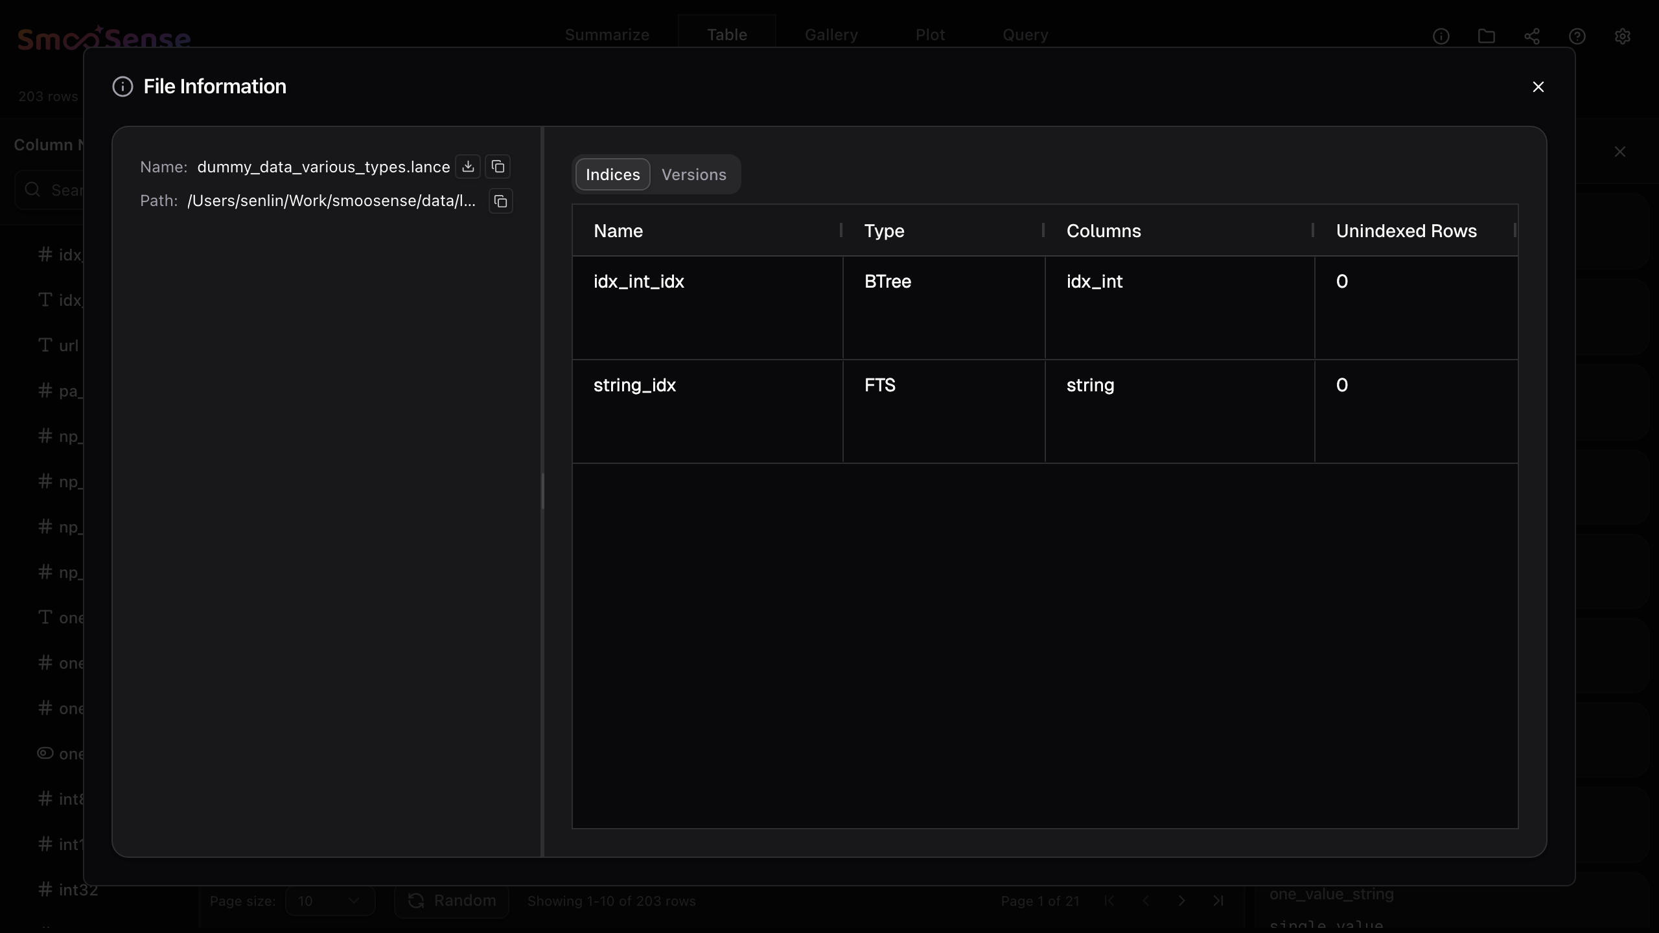The width and height of the screenshot is (1659, 933).
Task: Select the idx_int_idx index row
Action: pos(639,281)
